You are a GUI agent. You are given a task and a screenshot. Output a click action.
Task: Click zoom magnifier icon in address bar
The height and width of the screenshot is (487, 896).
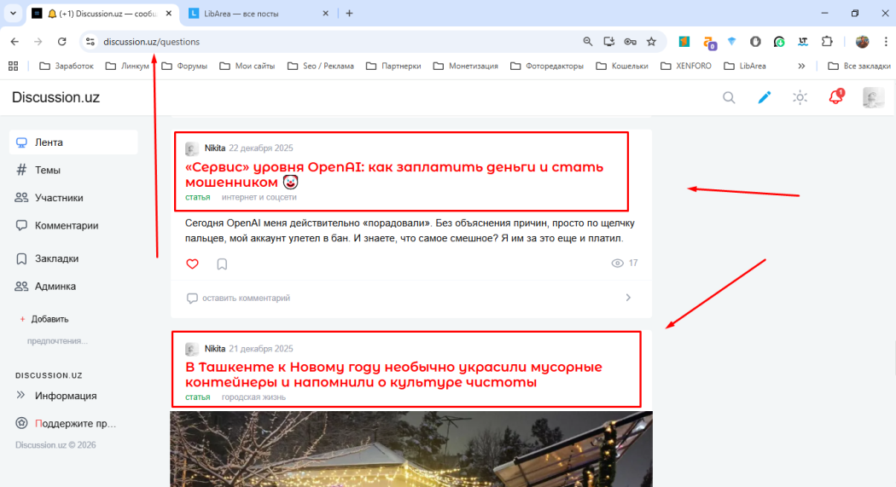(x=587, y=42)
